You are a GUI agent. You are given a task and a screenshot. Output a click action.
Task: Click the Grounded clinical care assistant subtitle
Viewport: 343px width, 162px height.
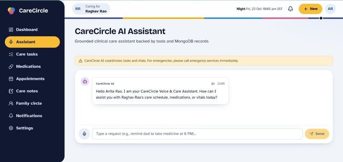(142, 41)
